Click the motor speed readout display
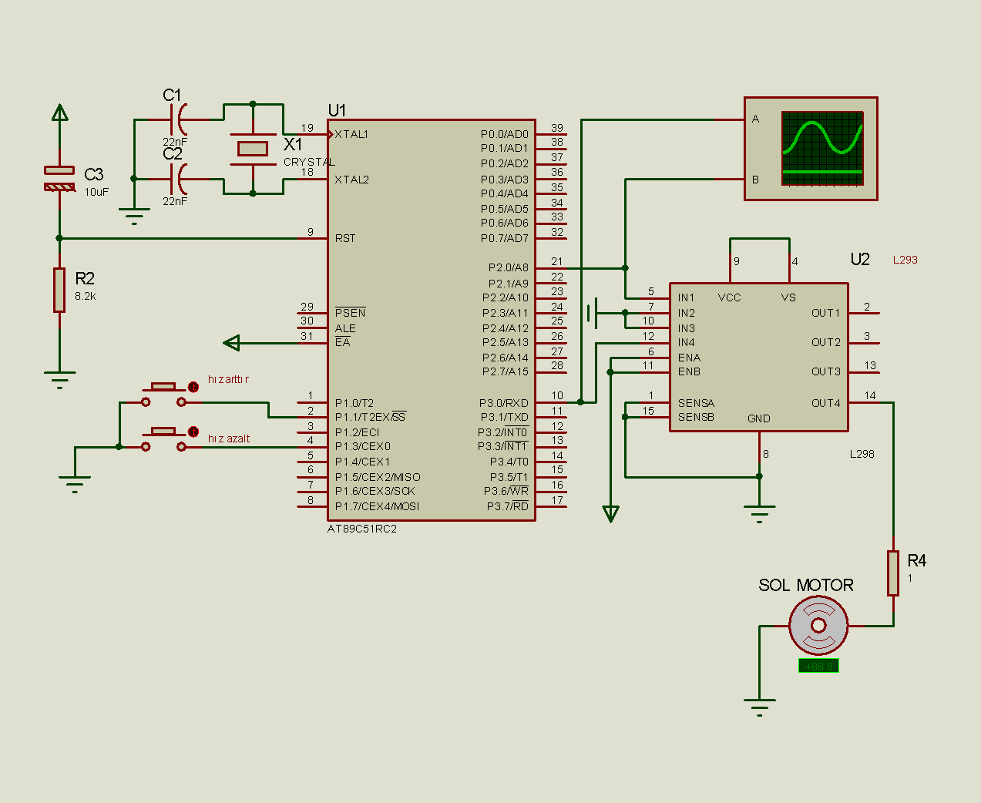The width and height of the screenshot is (981, 803). pyautogui.click(x=818, y=665)
